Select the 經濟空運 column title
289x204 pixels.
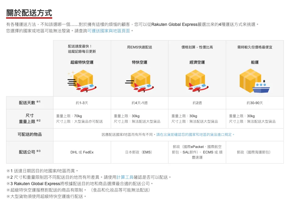(197, 62)
